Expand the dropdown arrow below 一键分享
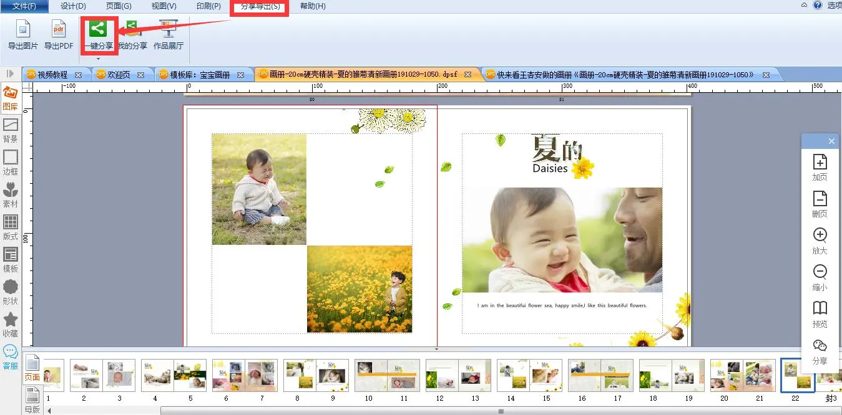Viewport: 842px width, 415px height. pos(98,59)
